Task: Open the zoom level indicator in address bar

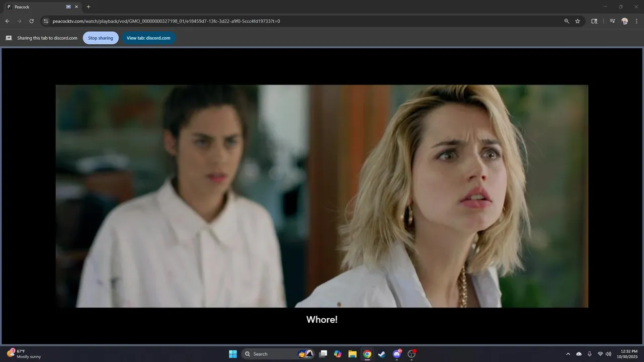Action: (x=567, y=21)
